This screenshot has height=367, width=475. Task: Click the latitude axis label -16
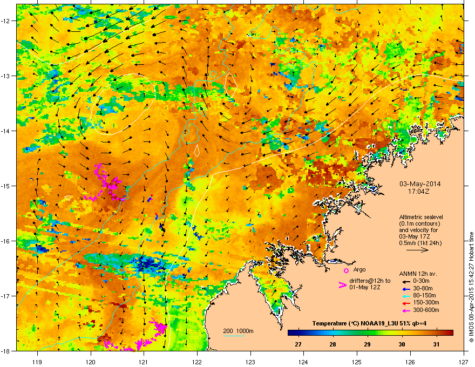5,241
